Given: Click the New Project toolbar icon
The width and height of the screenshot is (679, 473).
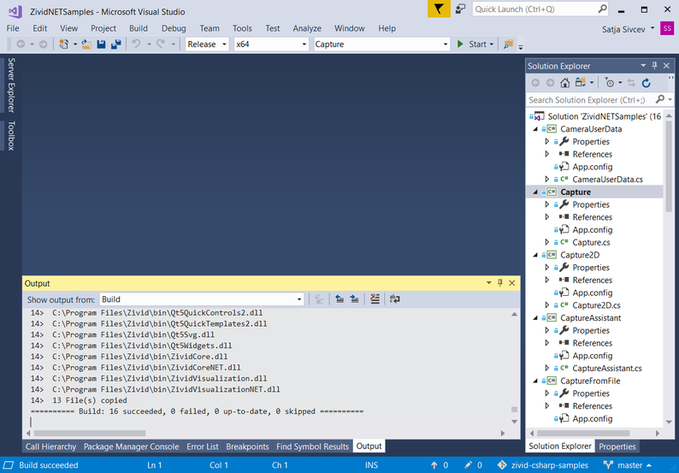Looking at the screenshot, I should 64,44.
